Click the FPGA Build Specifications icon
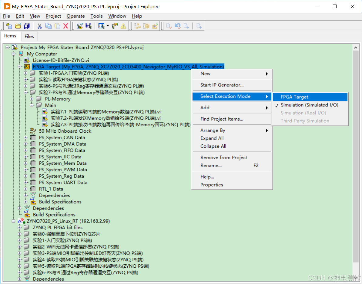The height and width of the screenshot is (284, 362). [x=33, y=202]
